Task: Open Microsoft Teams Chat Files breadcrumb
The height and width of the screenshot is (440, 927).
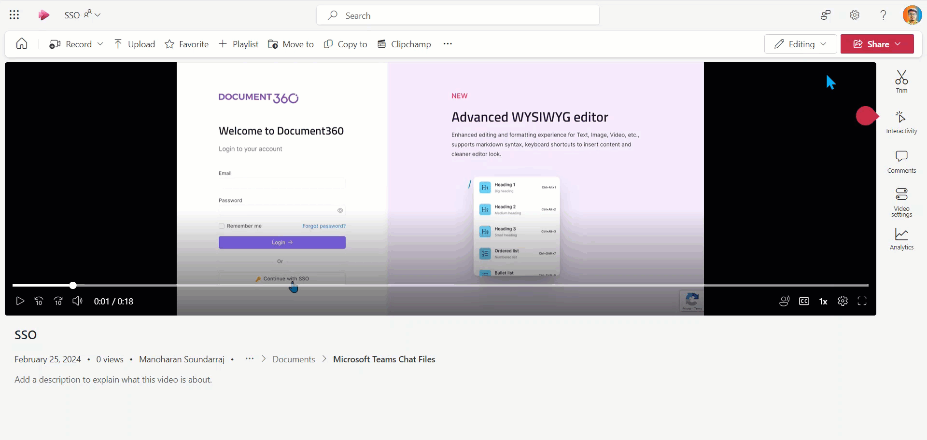Action: [384, 359]
